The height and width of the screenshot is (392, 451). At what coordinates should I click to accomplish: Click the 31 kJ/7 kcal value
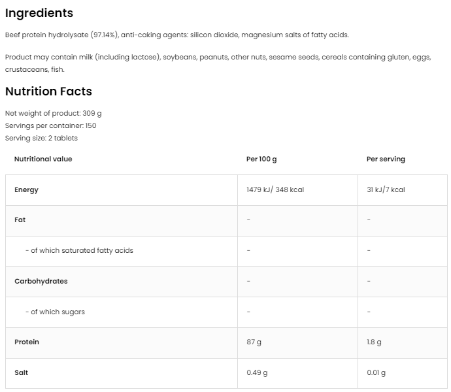click(386, 190)
